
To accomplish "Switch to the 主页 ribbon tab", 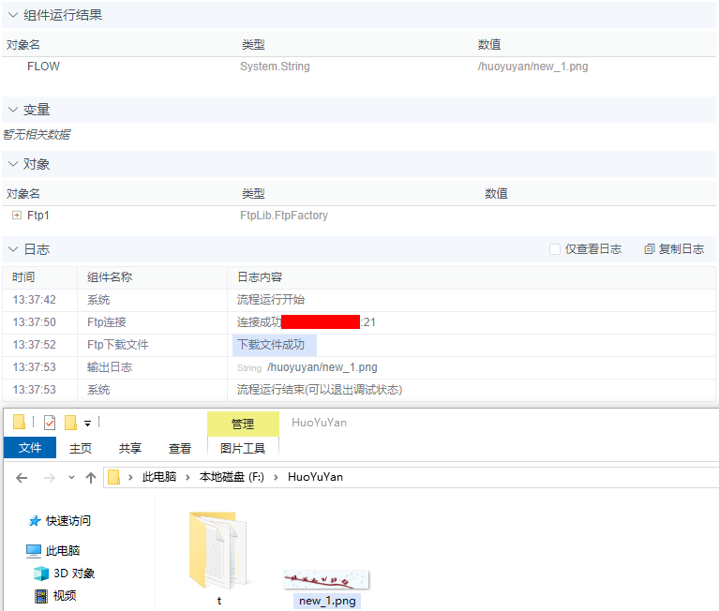I will [x=81, y=448].
